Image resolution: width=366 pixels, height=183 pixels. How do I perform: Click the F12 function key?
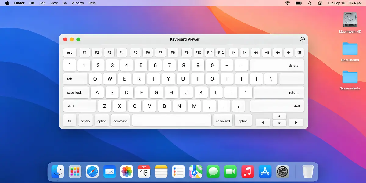coord(221,52)
